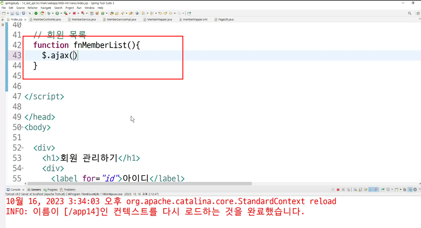
Task: Toggle Show Console on standard error change
Action: (376, 190)
